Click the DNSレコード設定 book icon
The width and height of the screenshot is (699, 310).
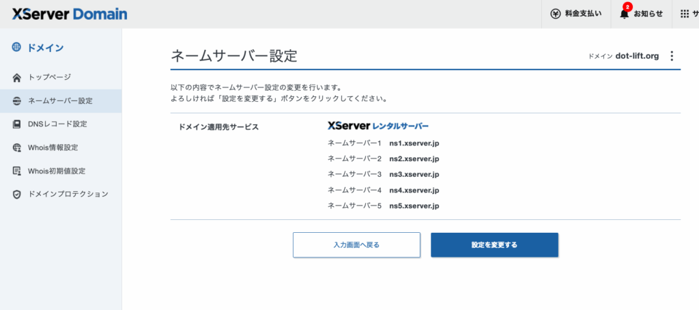click(x=17, y=124)
